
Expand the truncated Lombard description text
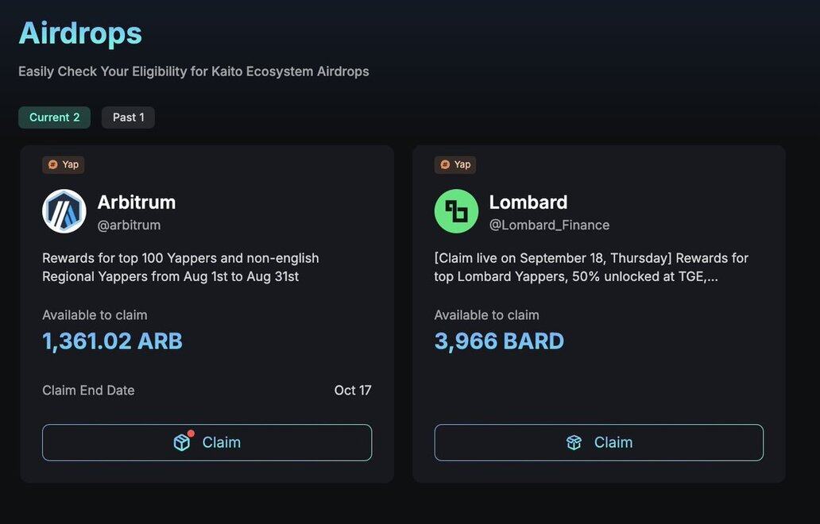(x=591, y=267)
